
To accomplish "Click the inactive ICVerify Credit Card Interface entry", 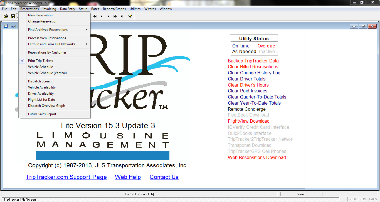I will point(258,127).
